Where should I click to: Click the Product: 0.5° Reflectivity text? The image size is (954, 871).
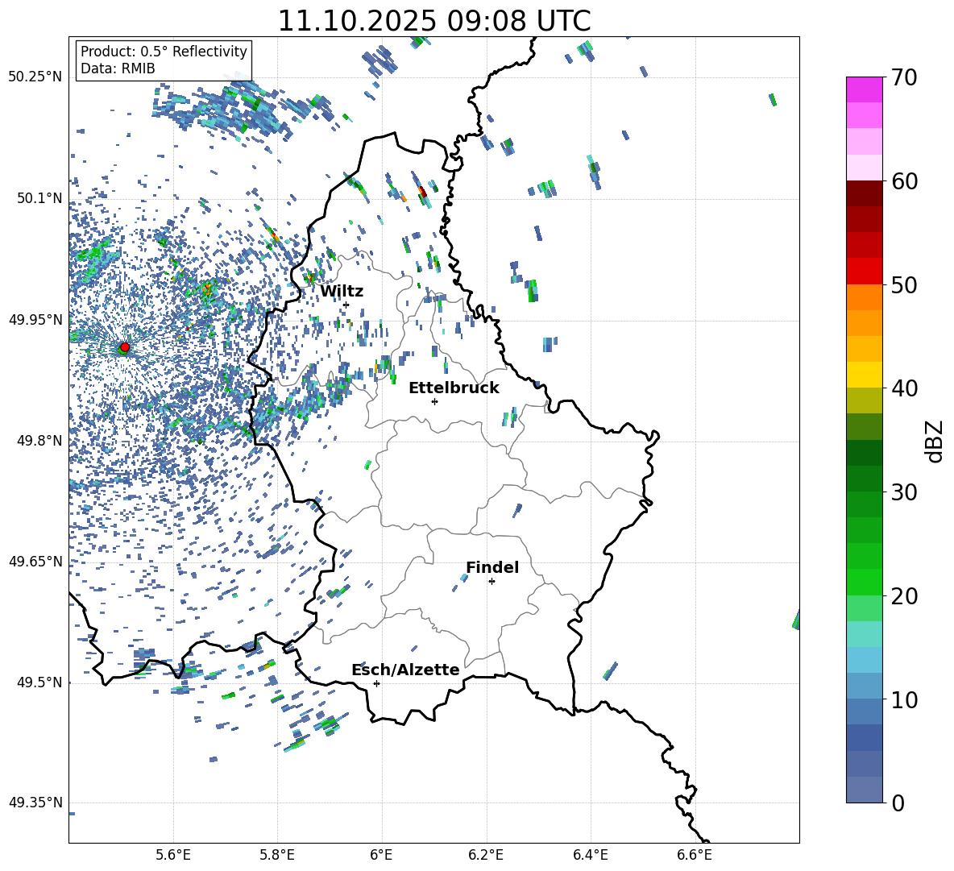coord(164,52)
